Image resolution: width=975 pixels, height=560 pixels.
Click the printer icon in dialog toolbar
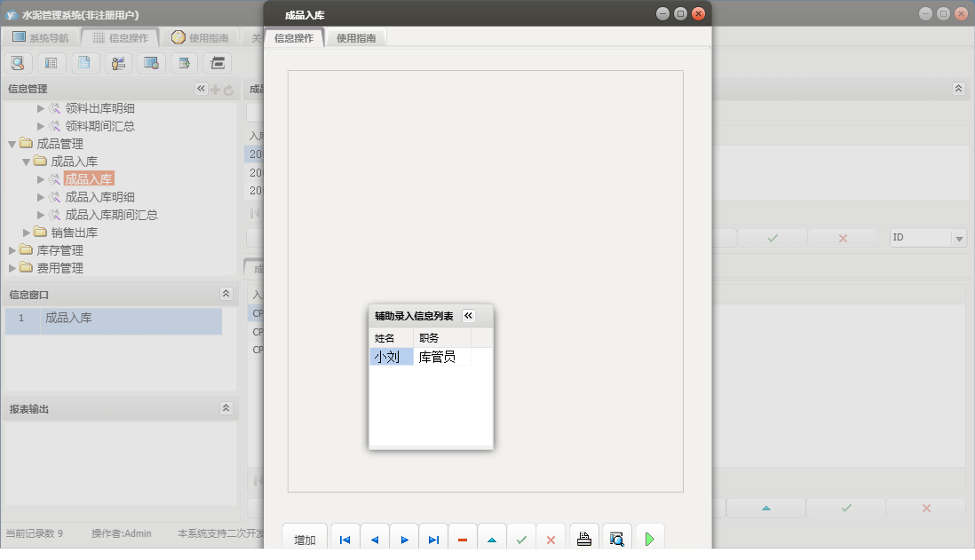click(x=584, y=539)
